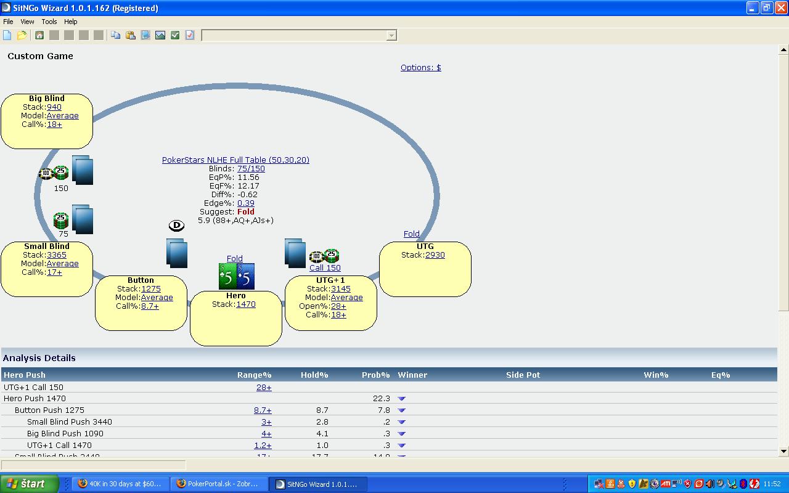Edit UTG+1 Open% 28+
Image resolution: width=789 pixels, height=493 pixels.
coord(338,306)
